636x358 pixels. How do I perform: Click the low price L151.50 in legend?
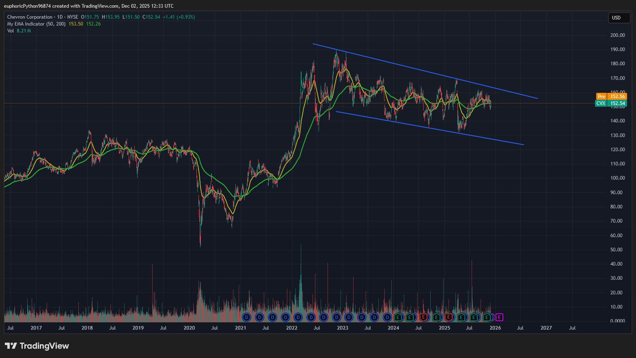(x=131, y=17)
